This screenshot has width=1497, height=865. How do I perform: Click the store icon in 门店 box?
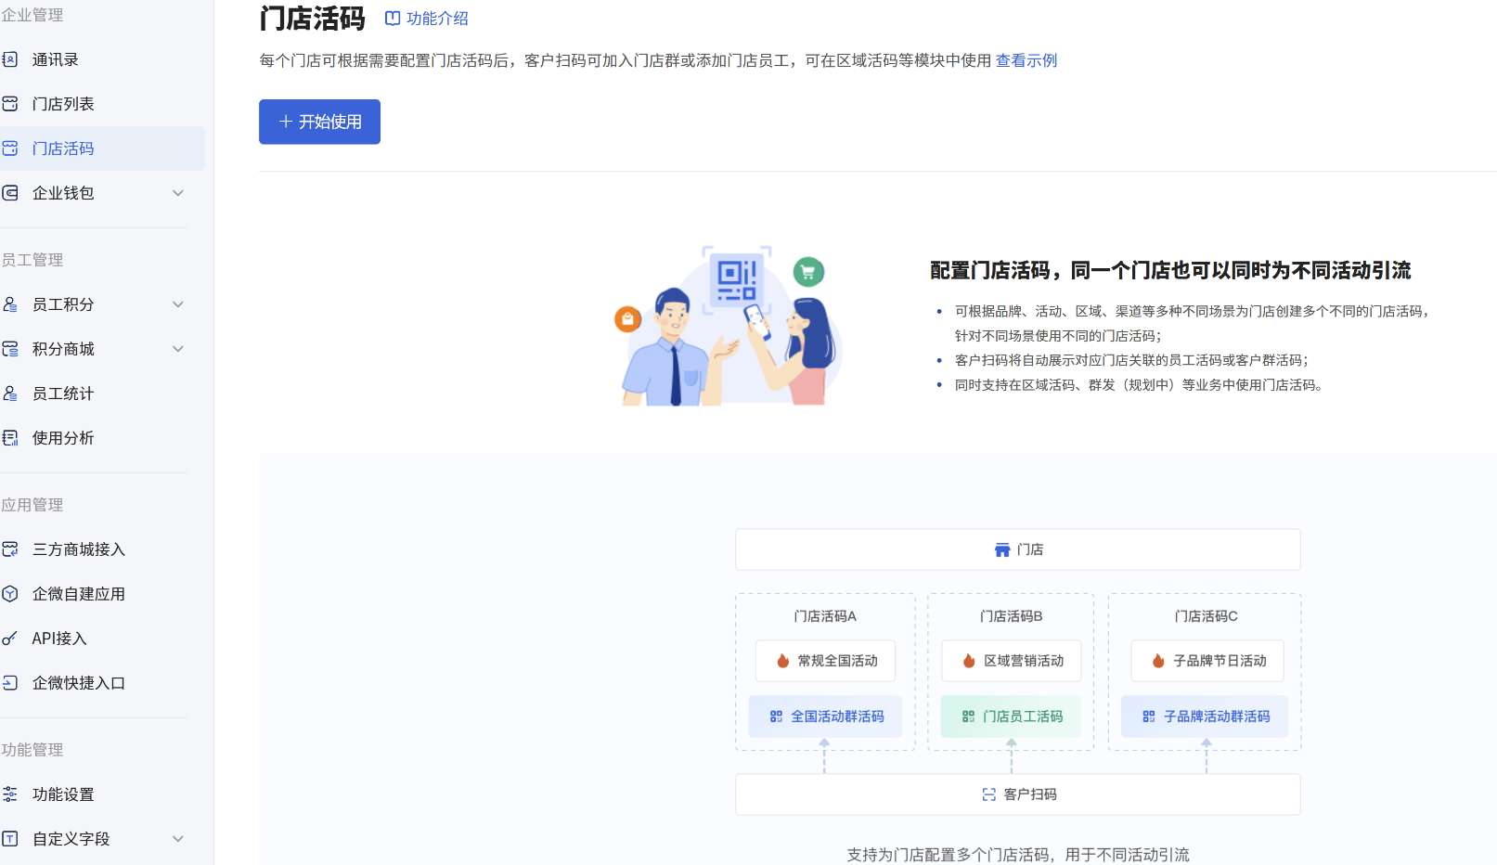coord(1002,550)
